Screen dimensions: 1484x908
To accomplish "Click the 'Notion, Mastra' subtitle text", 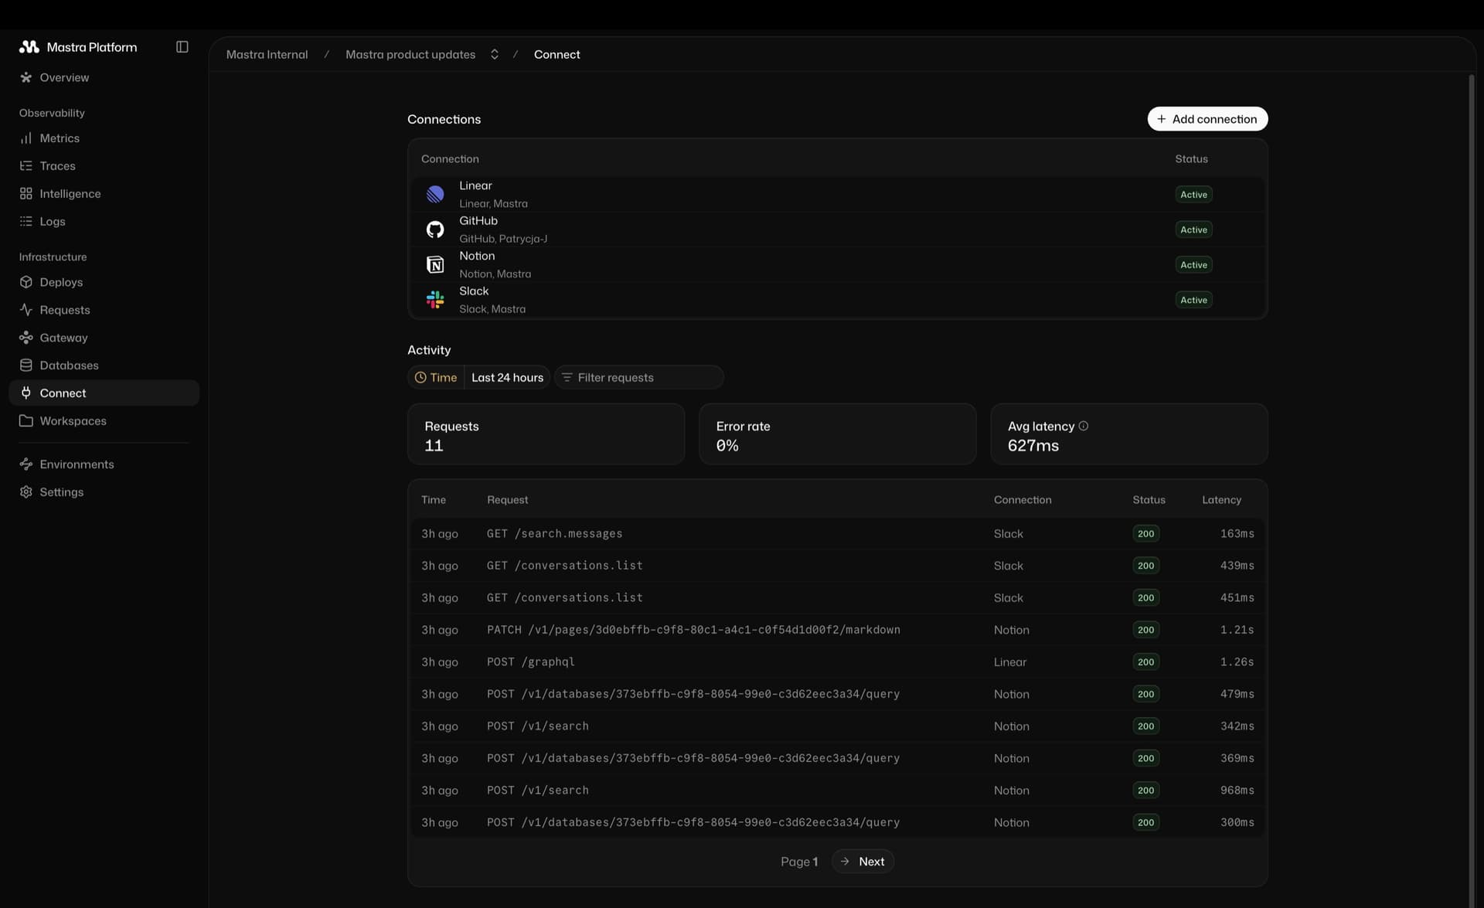I will (x=495, y=274).
